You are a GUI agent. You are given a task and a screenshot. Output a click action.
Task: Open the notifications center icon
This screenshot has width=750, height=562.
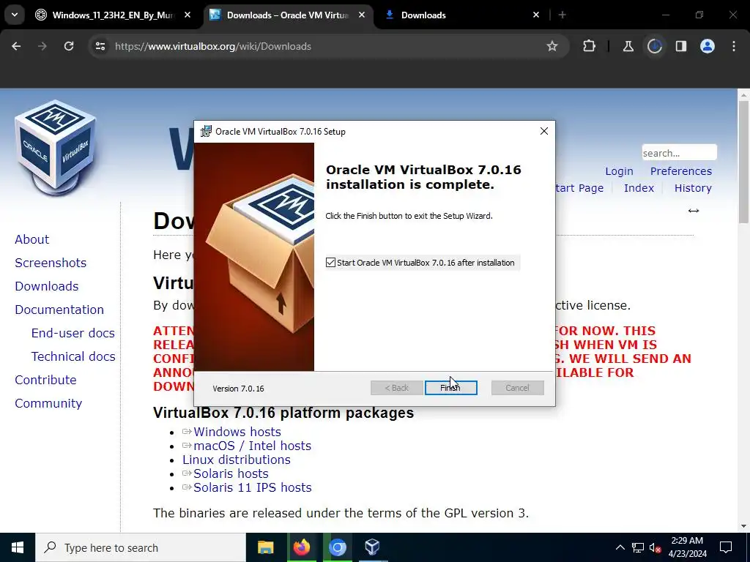click(726, 547)
